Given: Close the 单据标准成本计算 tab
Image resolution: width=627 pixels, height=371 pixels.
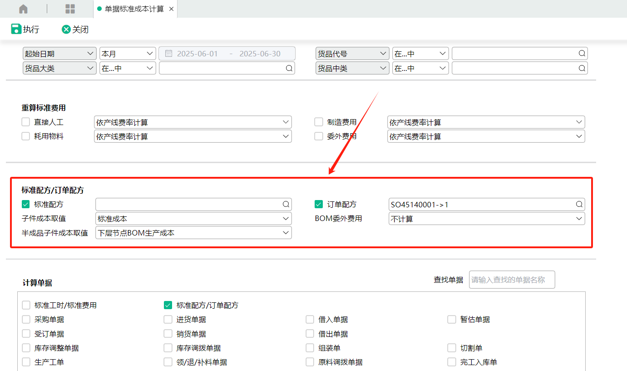Looking at the screenshot, I should coord(171,9).
